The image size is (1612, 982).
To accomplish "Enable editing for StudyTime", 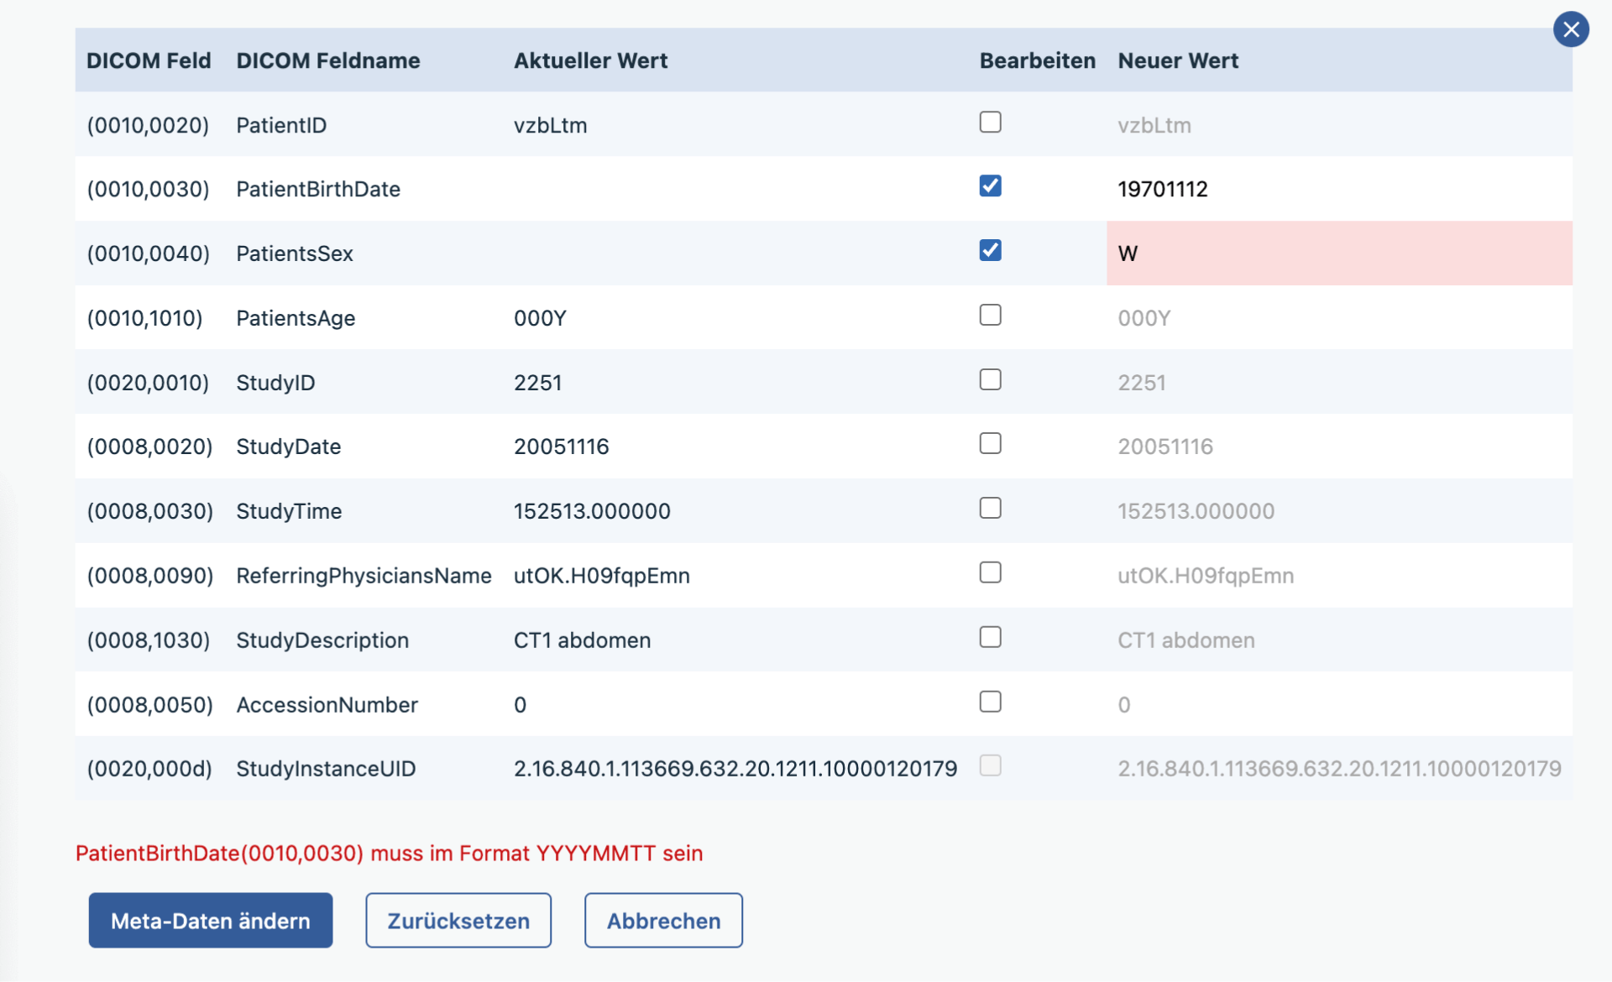I will (991, 509).
